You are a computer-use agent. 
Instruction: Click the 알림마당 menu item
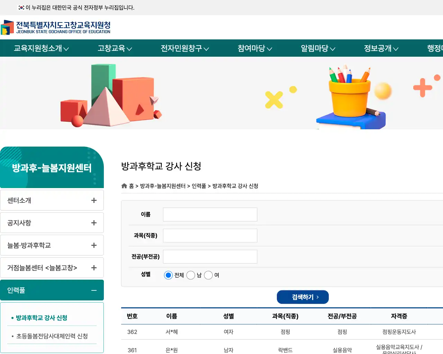click(x=317, y=48)
